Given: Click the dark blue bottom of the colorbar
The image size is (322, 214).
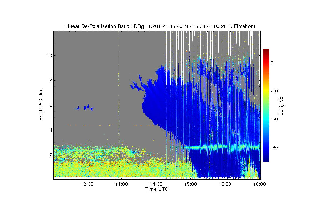Looking at the screenshot, I should [x=266, y=159].
